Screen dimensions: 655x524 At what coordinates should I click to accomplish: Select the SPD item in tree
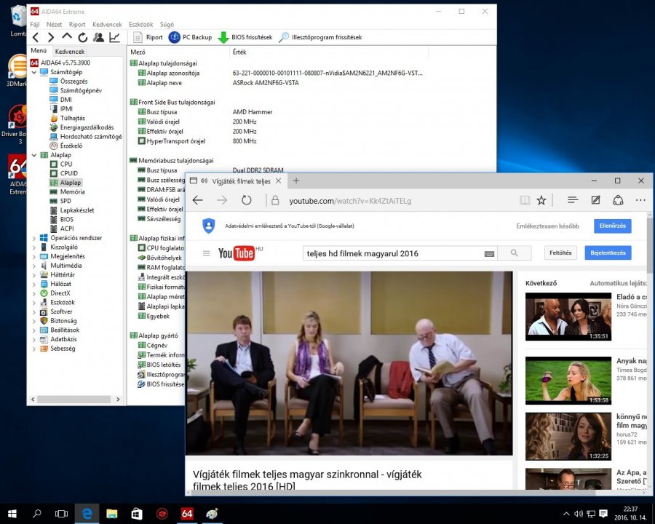click(x=65, y=201)
